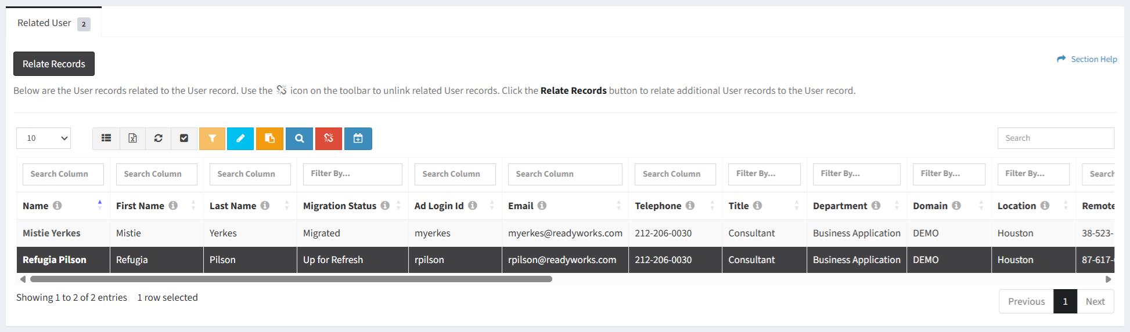Click the blue pencil edit icon
Viewport: 1130px width, 332px height.
coord(240,138)
